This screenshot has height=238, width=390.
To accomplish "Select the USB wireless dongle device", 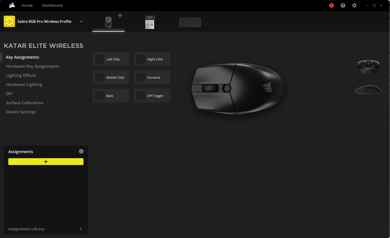I will pyautogui.click(x=150, y=22).
